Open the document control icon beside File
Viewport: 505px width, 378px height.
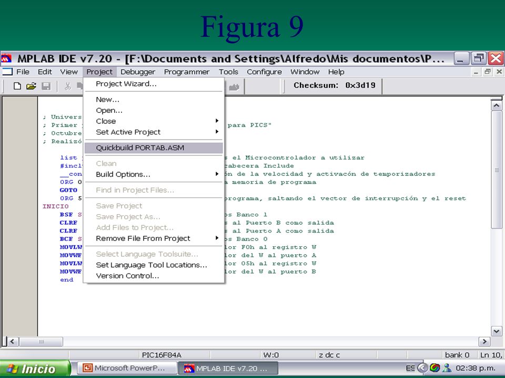[7, 72]
